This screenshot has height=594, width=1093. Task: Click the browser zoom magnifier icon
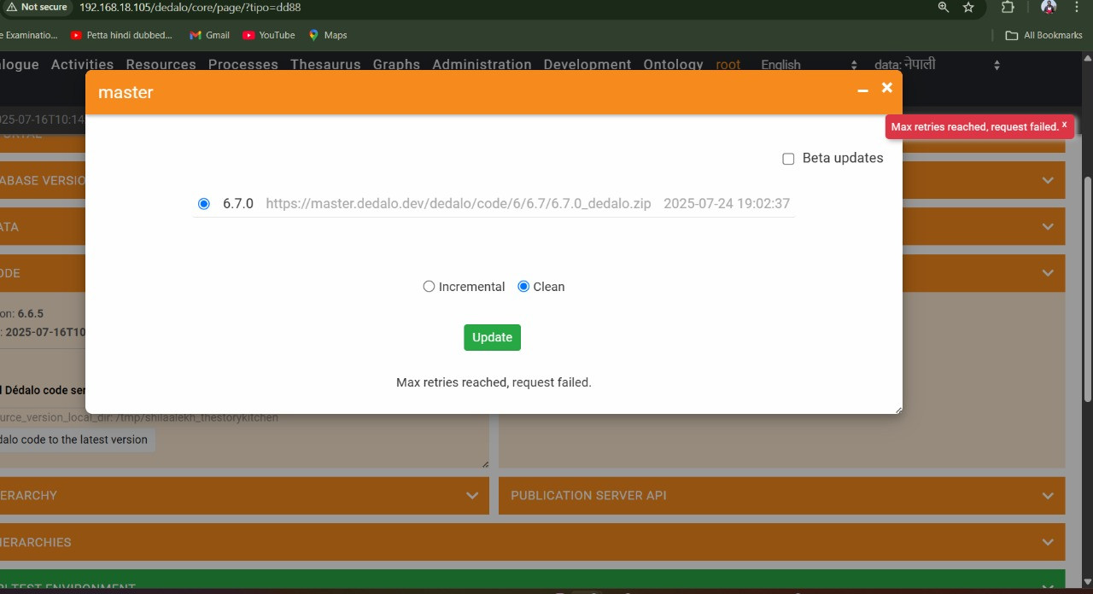(943, 7)
